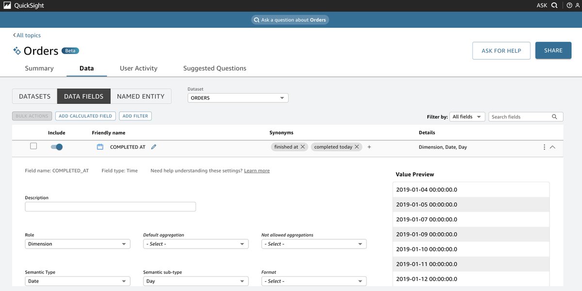Click into the Description text field
The height and width of the screenshot is (291, 582).
[x=111, y=207]
